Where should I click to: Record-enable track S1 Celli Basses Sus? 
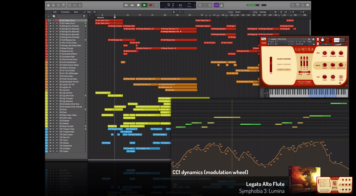(x=57, y=40)
